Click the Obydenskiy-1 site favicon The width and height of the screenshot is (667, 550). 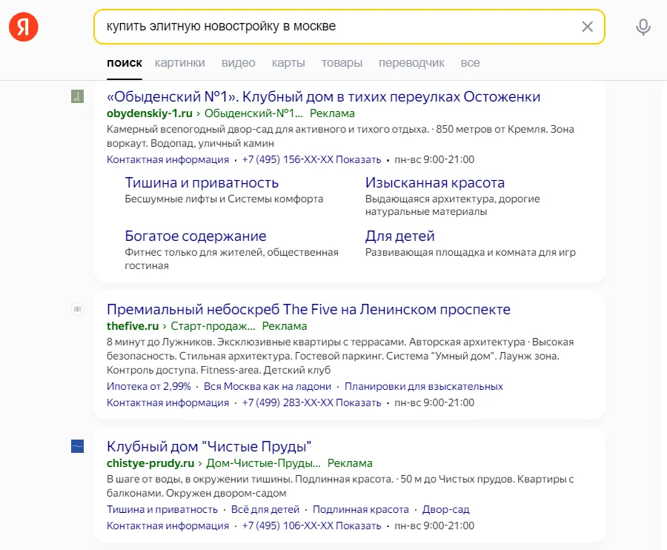77,96
